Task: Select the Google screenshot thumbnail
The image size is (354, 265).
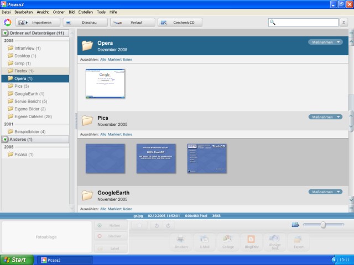Action: [105, 83]
